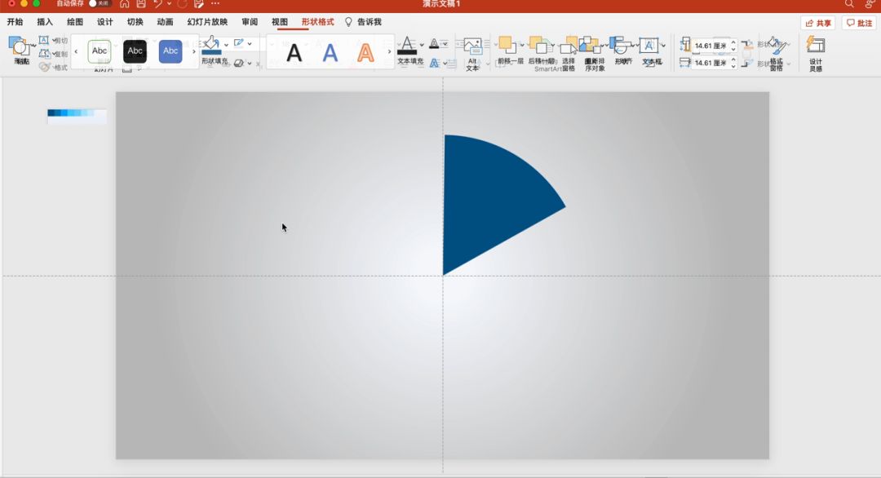
Task: Switch to the 设计 tab
Action: point(105,22)
